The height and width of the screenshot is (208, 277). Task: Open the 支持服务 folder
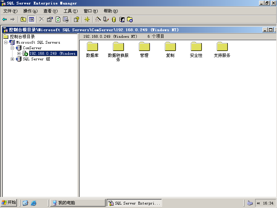[x=222, y=50]
